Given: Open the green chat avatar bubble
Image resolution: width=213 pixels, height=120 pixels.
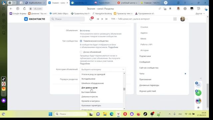Looking at the screenshot, I should pos(198,93).
